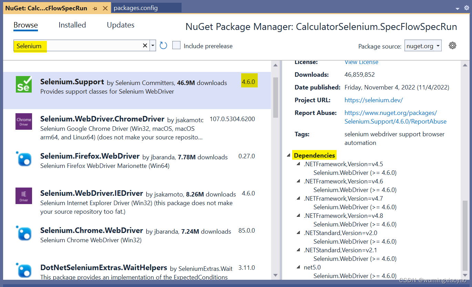Collapse the Dependencies section

(x=288, y=155)
